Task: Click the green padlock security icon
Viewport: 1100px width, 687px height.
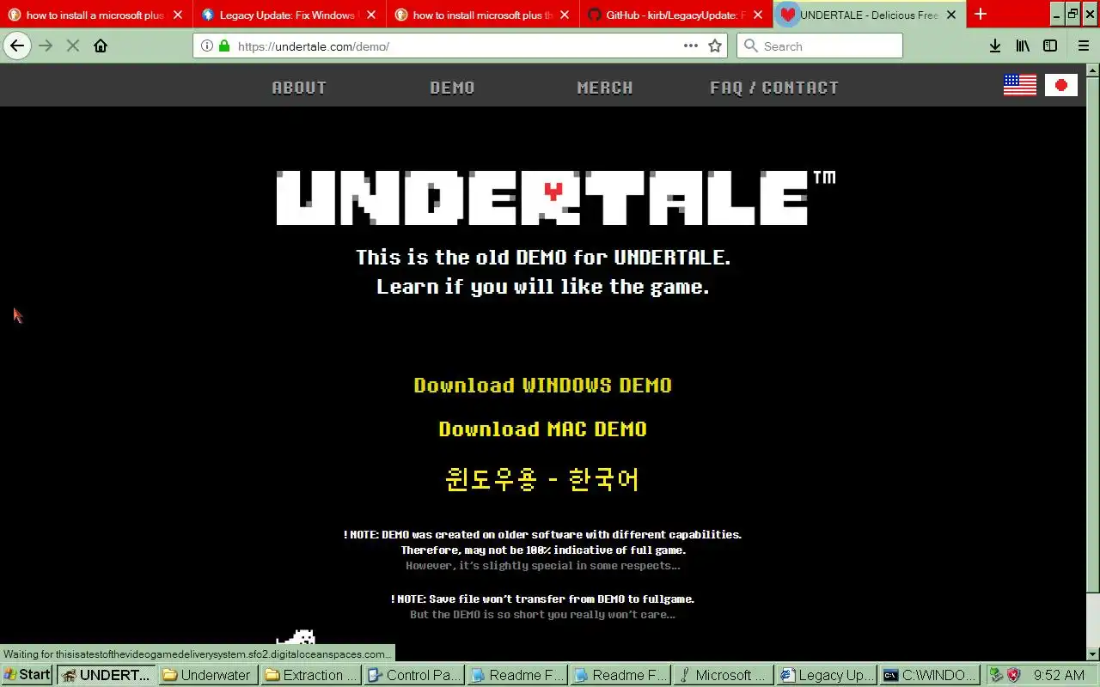Action: point(224,46)
